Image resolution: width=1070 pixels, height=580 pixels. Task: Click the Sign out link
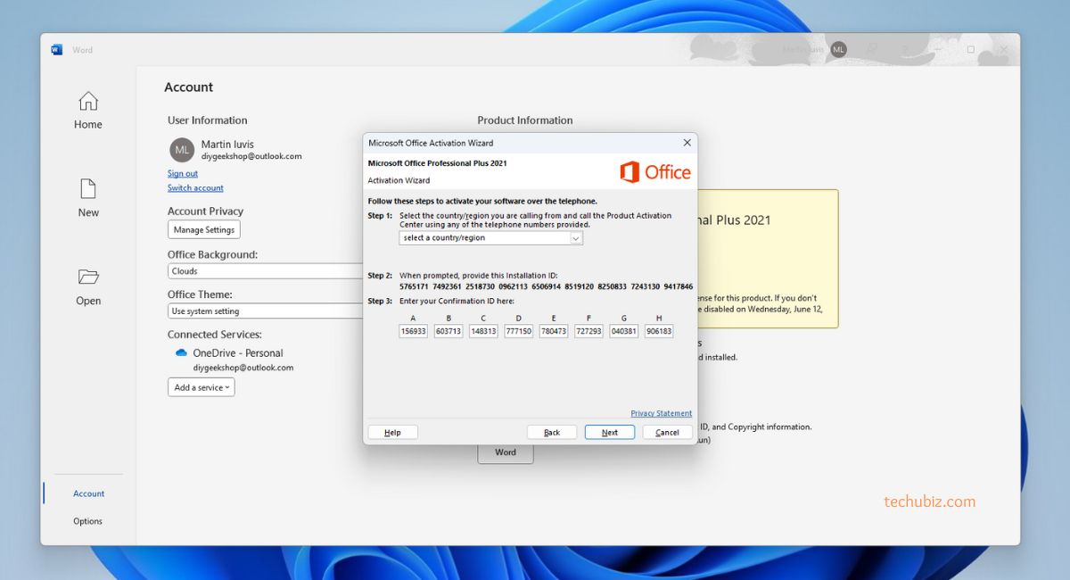[183, 173]
